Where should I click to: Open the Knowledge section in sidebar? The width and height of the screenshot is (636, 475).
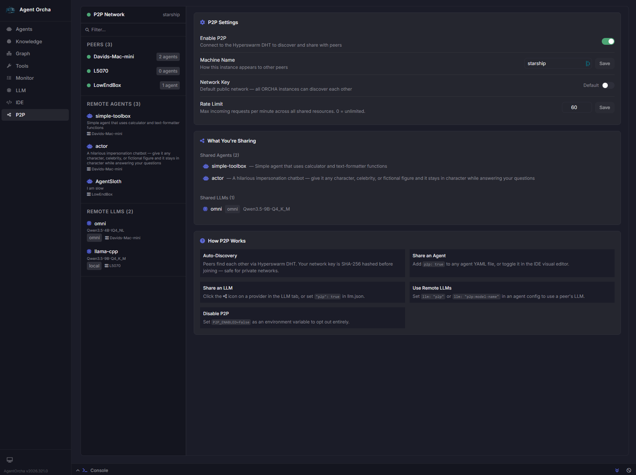(29, 42)
